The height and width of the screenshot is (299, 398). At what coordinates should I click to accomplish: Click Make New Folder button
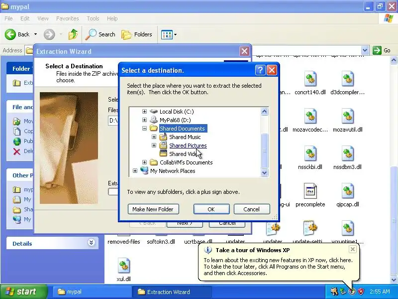[x=153, y=209]
